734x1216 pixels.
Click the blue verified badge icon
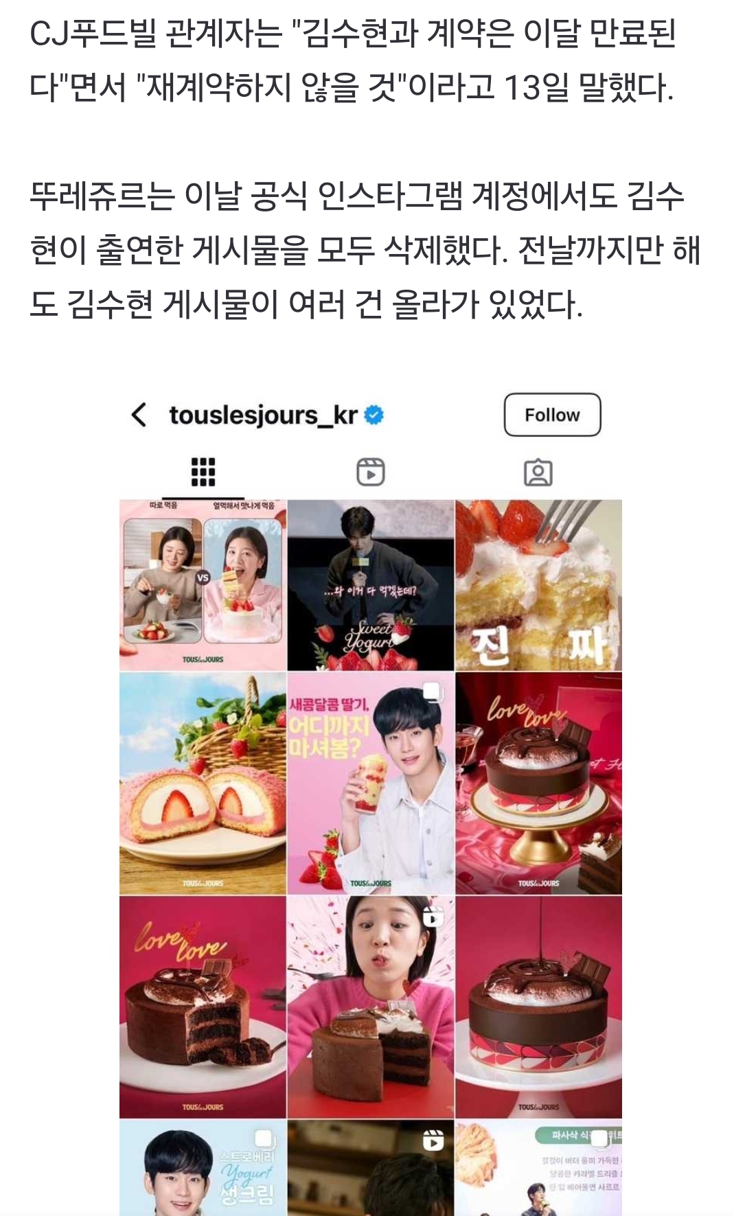pyautogui.click(x=374, y=415)
